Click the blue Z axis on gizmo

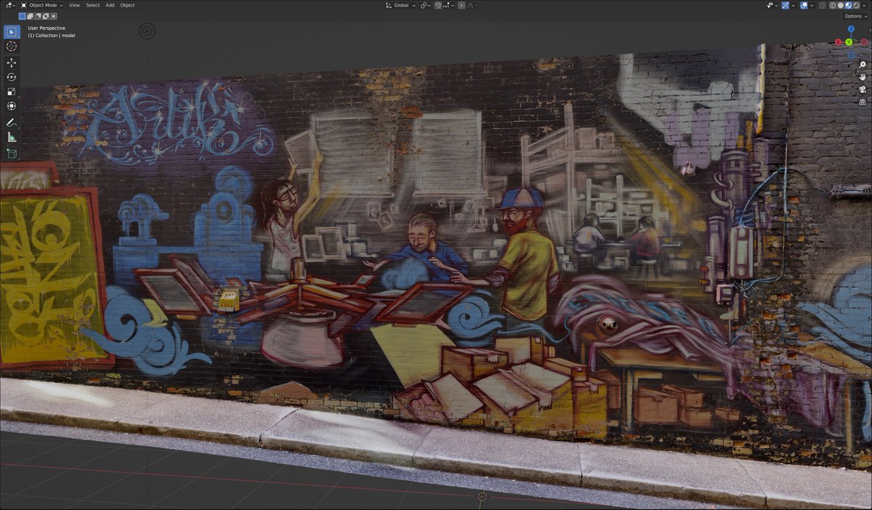(851, 29)
